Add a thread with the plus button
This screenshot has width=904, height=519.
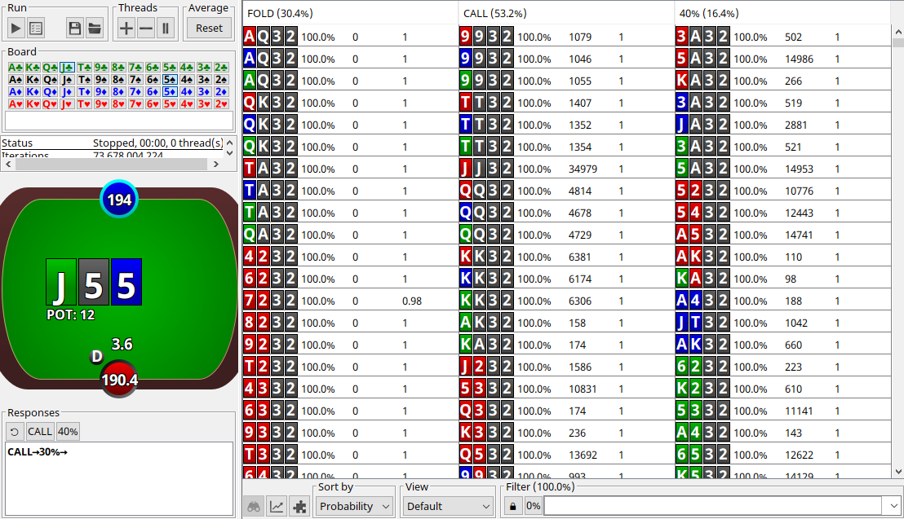(x=126, y=29)
